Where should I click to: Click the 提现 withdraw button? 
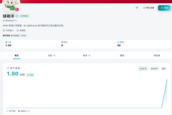tap(164, 8)
